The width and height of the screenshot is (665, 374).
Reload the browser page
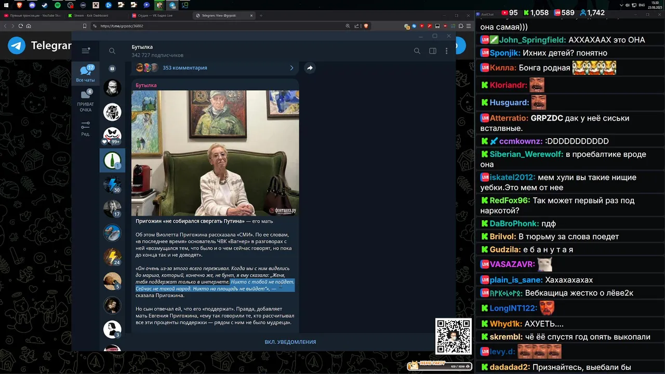[x=21, y=26]
